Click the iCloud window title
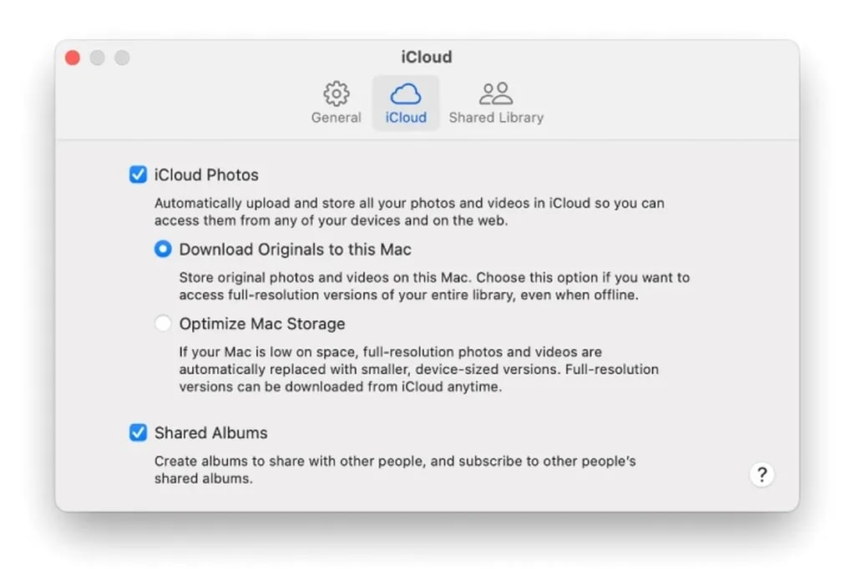The width and height of the screenshot is (855, 570). point(427,57)
